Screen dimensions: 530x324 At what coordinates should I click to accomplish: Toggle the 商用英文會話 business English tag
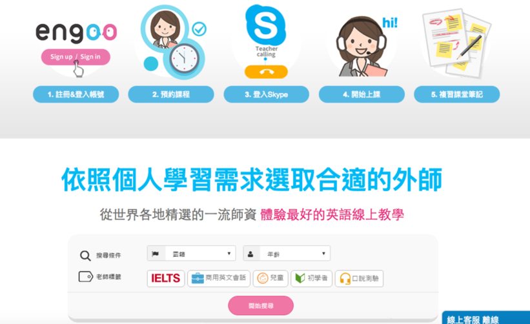pos(219,278)
